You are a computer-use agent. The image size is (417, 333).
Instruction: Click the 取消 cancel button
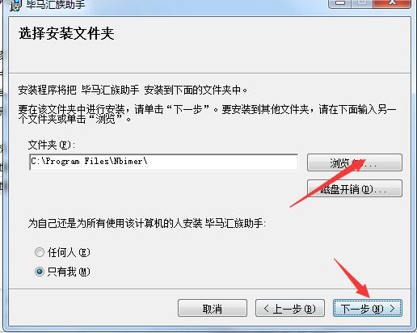(213, 308)
